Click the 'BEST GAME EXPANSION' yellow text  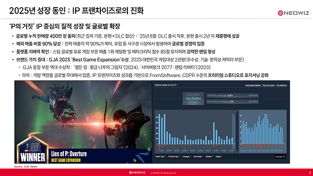click(x=66, y=160)
